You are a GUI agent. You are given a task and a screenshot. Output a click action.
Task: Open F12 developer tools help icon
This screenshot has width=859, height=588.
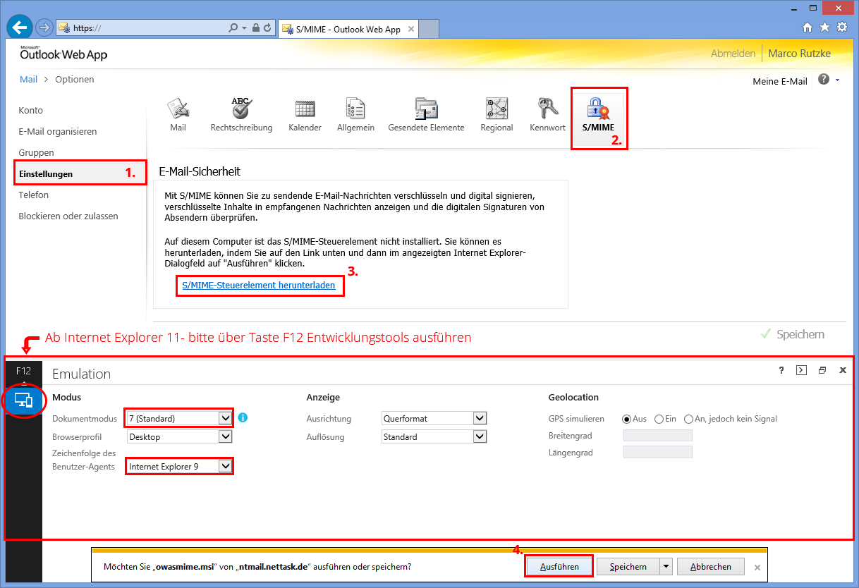tap(781, 370)
